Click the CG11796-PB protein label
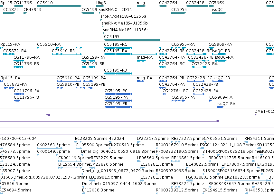This screenshot has width=274, height=195. pyautogui.click(x=26, y=97)
